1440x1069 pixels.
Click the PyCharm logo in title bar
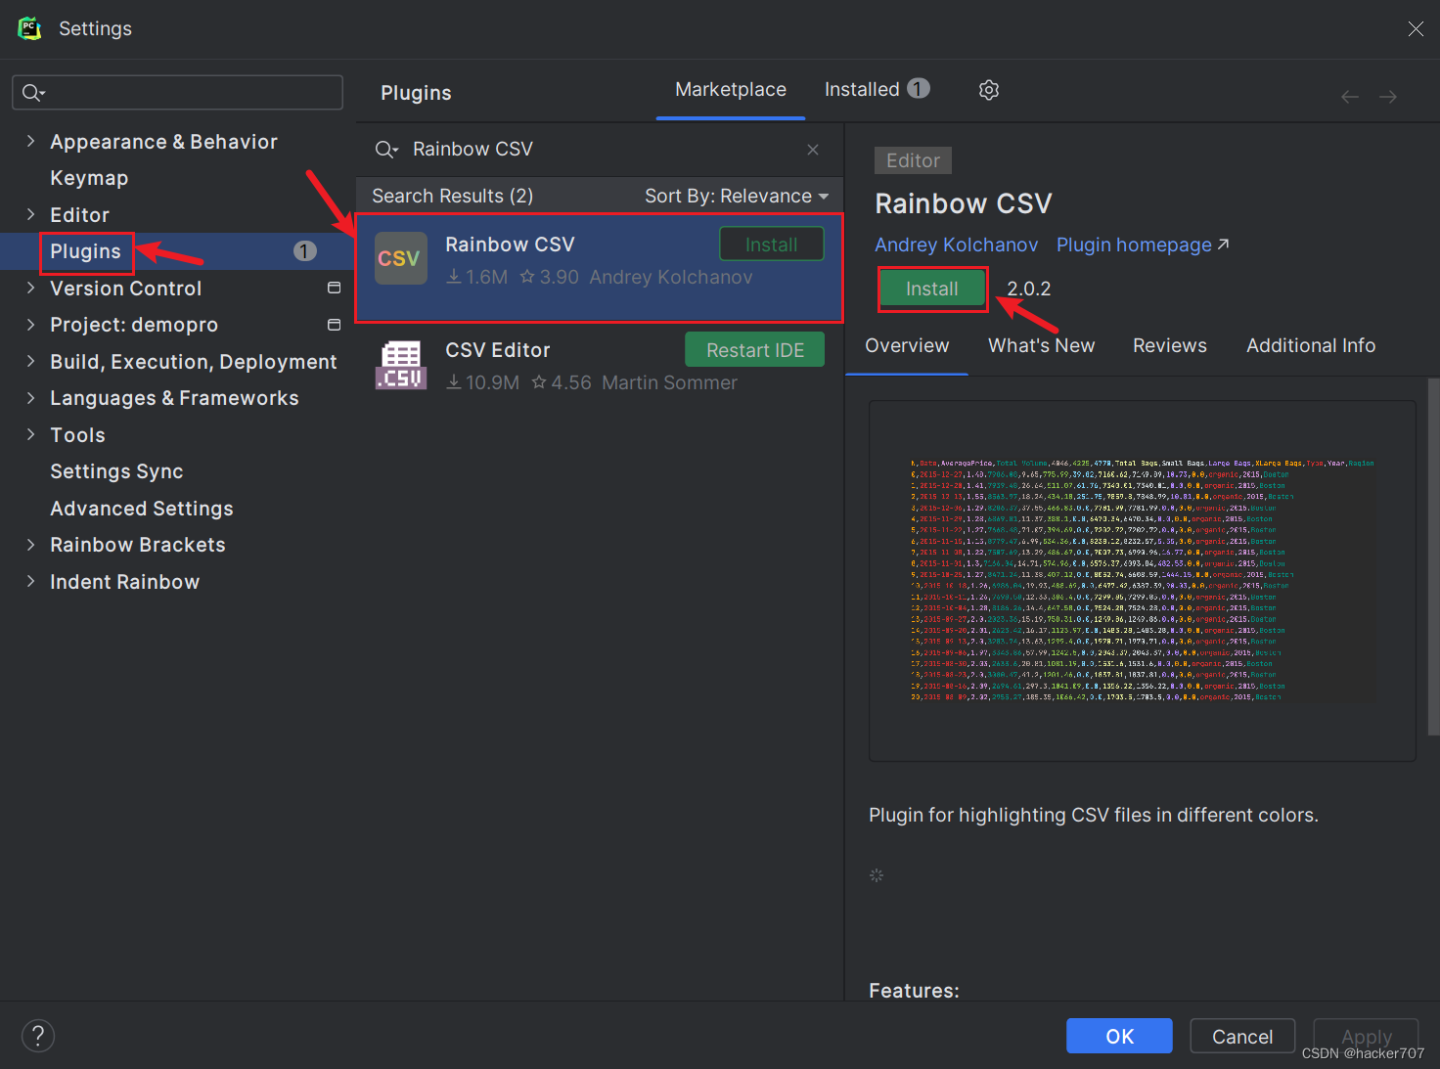point(30,28)
